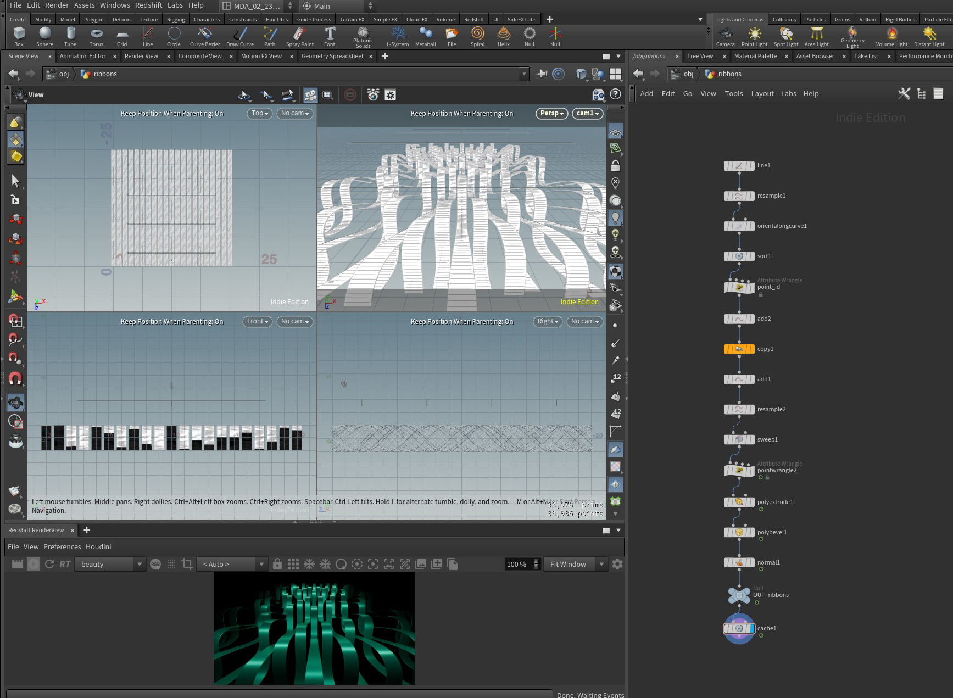Image resolution: width=953 pixels, height=698 pixels.
Task: Open the Persp viewport dropdown
Action: click(x=551, y=113)
